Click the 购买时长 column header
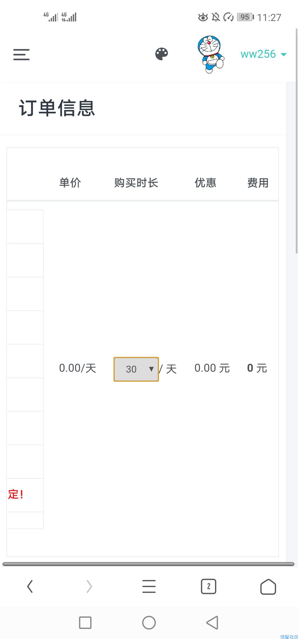The width and height of the screenshot is (298, 639). 136,183
